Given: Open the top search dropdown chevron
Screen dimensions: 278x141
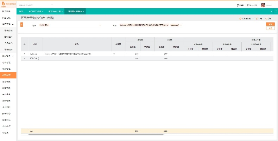Looking at the screenshot, I should [x=52, y=5].
